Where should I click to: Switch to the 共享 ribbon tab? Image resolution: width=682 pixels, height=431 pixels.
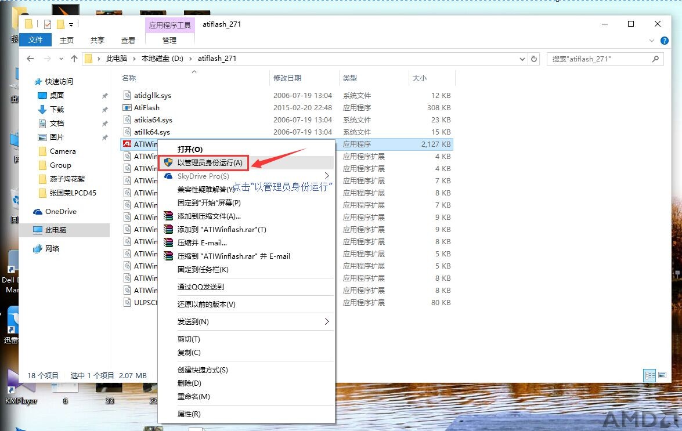[x=98, y=41]
